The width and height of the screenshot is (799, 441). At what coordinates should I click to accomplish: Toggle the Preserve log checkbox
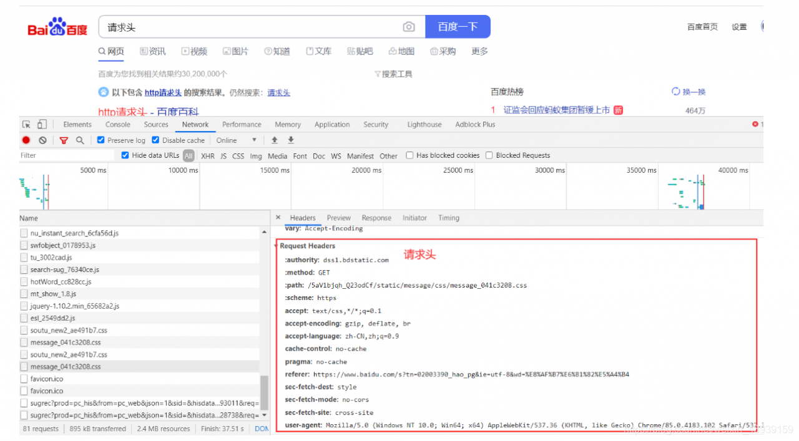101,140
